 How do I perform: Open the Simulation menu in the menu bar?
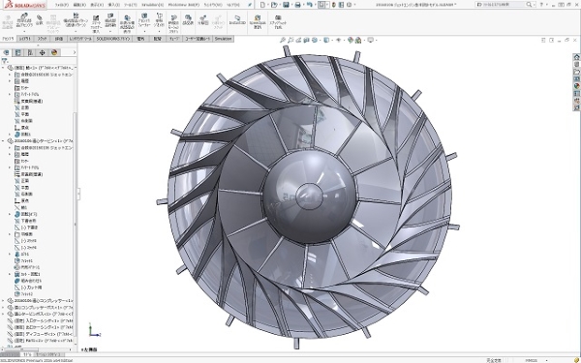(152, 5)
